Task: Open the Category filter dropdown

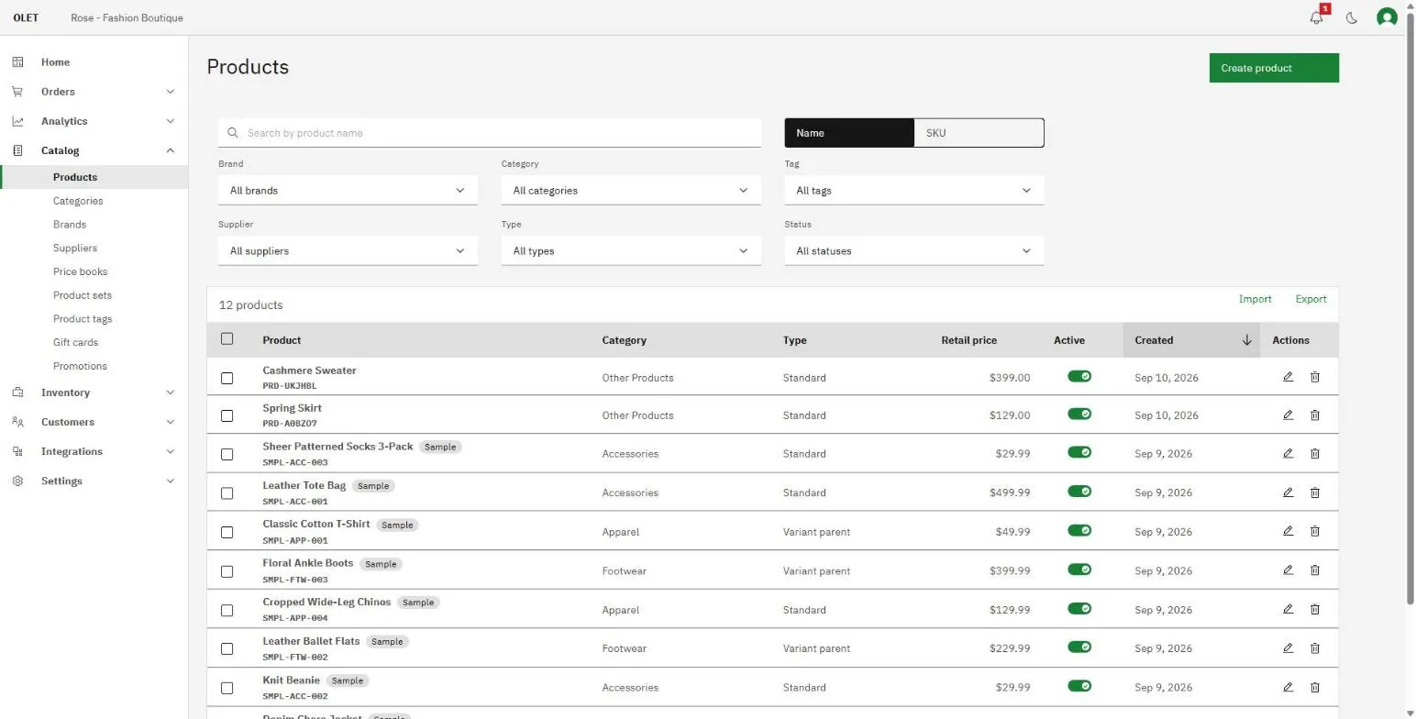Action: coord(631,191)
